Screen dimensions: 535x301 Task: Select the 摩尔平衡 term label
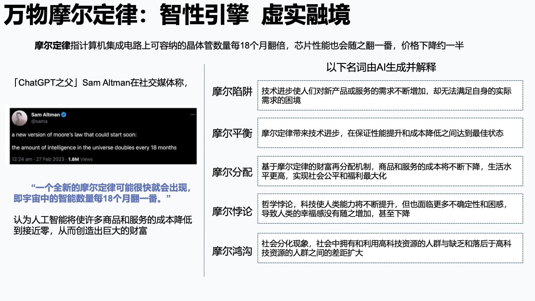232,133
